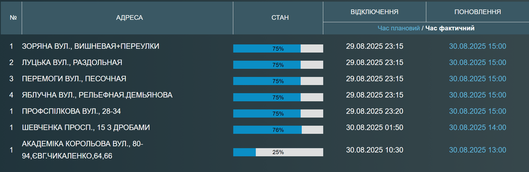The width and height of the screenshot is (529, 172).
Task: Click the 'Час фактичний' label
Action: (450, 28)
